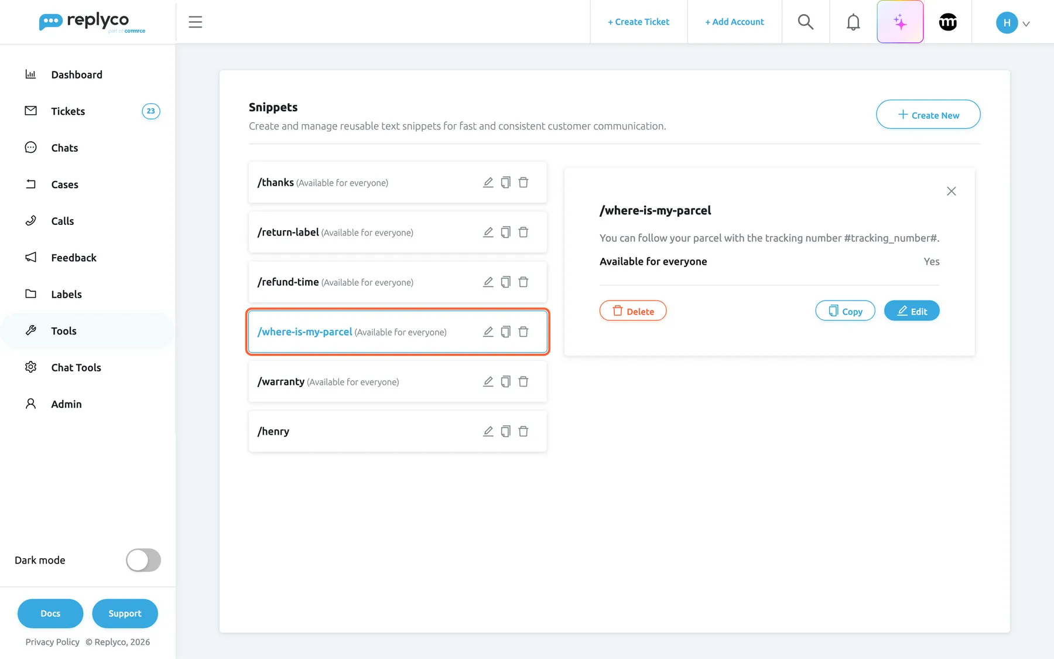Click the orange Delete button in detail panel
This screenshot has height=659, width=1054.
pos(633,310)
